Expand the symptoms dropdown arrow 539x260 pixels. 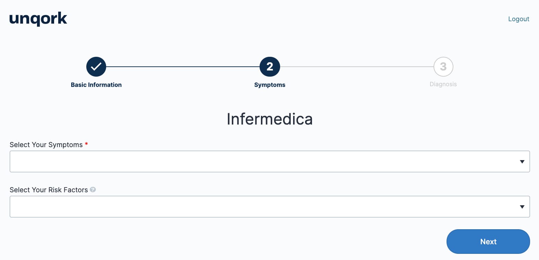coord(522,162)
